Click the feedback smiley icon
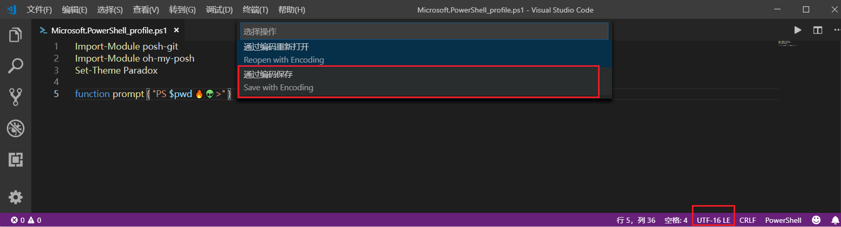This screenshot has width=841, height=227. pyautogui.click(x=816, y=220)
